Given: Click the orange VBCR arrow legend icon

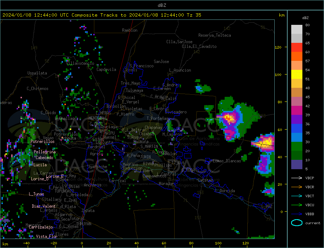Looking at the screenshot, I should (x=297, y=187).
